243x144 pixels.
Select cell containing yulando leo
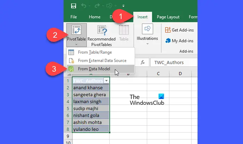[91, 129]
